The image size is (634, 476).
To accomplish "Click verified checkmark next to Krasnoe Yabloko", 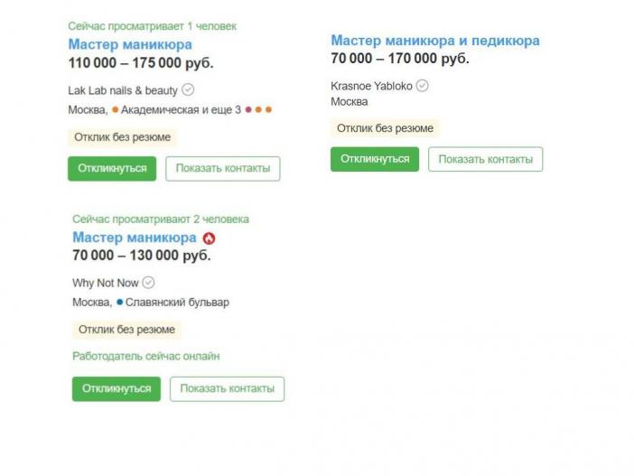I will click(422, 85).
